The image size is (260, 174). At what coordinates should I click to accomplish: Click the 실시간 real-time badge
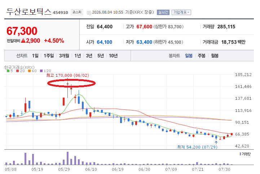163,12
